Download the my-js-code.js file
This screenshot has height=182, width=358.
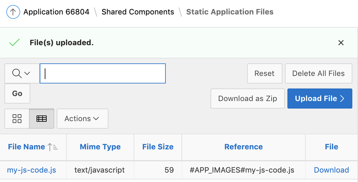[331, 170]
